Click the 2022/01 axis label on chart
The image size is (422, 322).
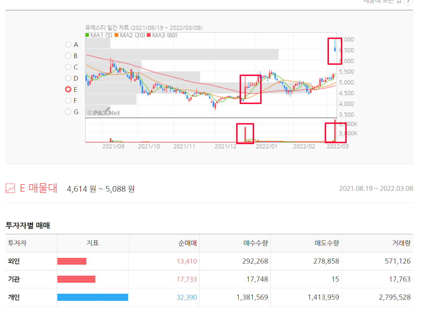tap(266, 146)
